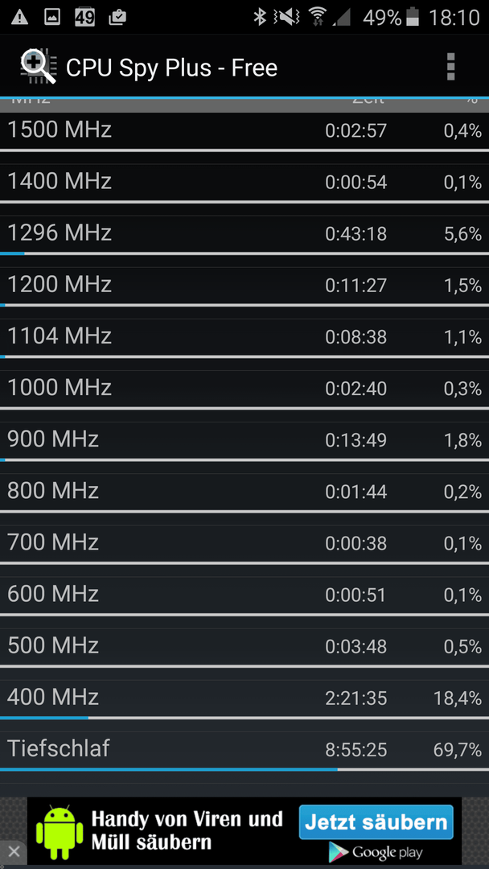Close the ad banner with X
489x869 pixels.
click(x=14, y=852)
